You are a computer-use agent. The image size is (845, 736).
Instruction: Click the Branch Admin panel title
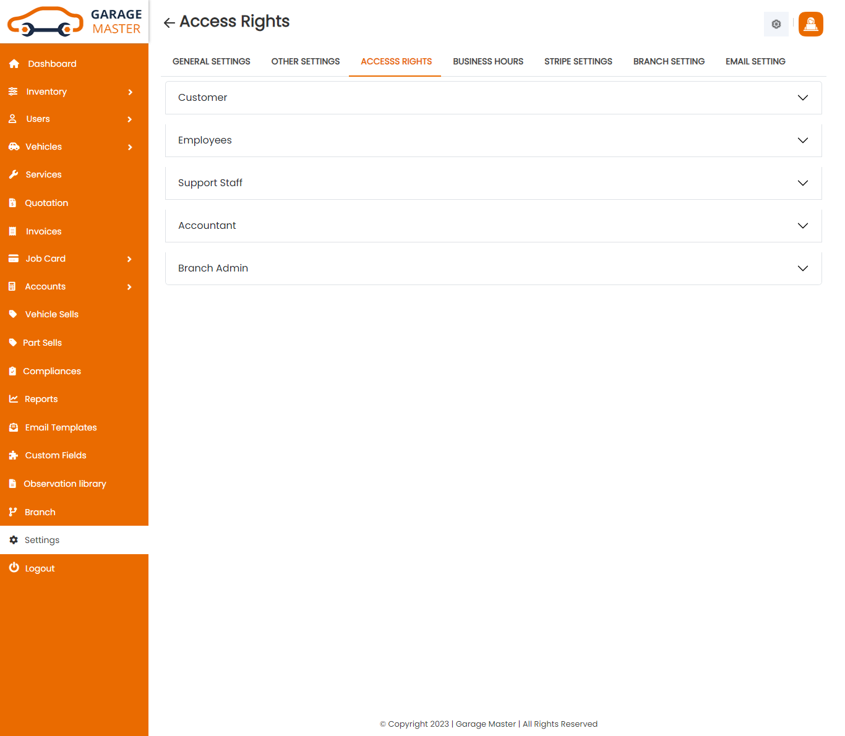click(x=213, y=268)
